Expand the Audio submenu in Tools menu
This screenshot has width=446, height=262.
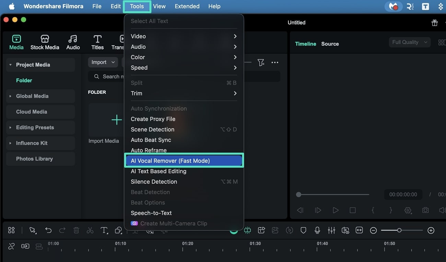pyautogui.click(x=184, y=47)
